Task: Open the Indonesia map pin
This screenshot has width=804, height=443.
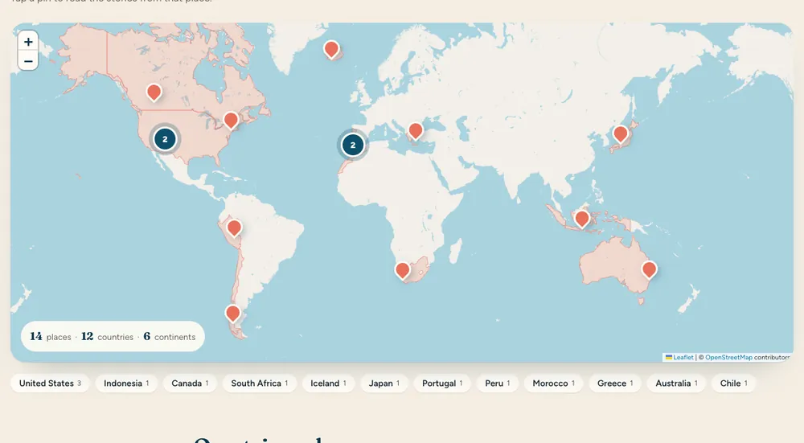Action: (x=582, y=219)
